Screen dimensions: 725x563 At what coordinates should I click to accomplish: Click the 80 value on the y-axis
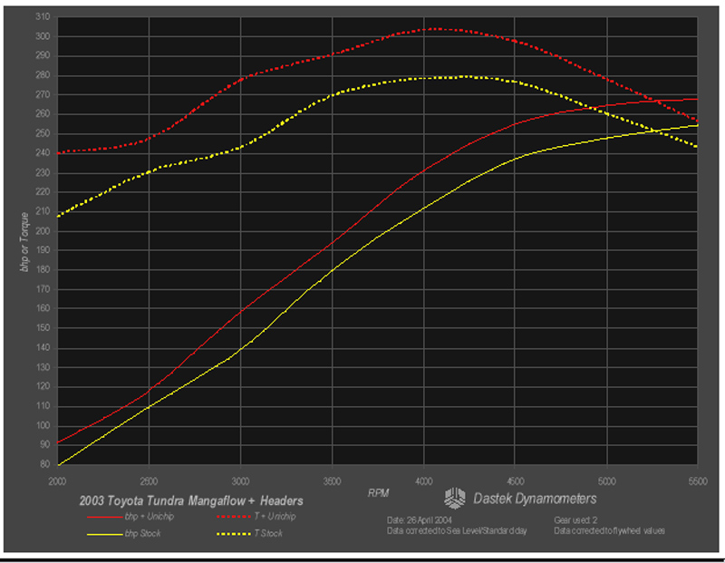[x=44, y=464]
